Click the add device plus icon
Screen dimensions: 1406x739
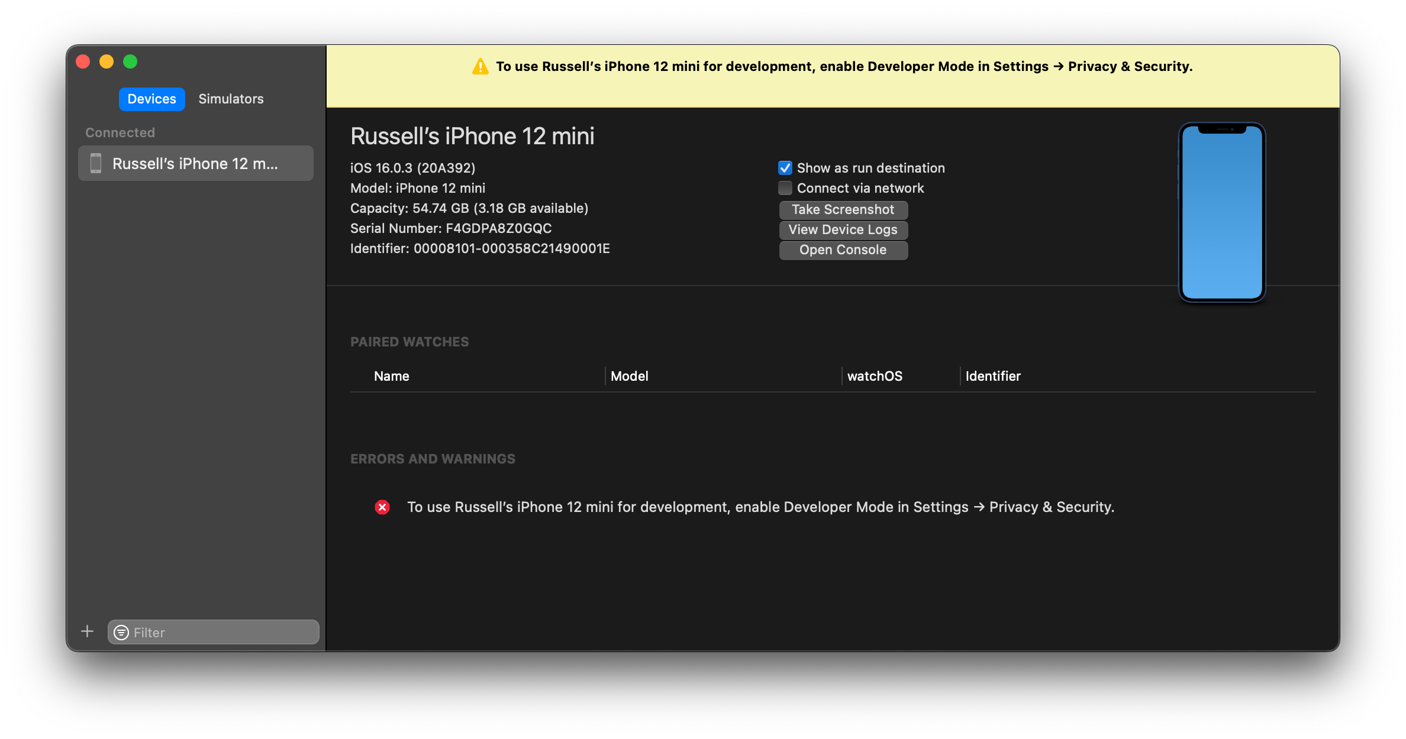[x=87, y=631]
